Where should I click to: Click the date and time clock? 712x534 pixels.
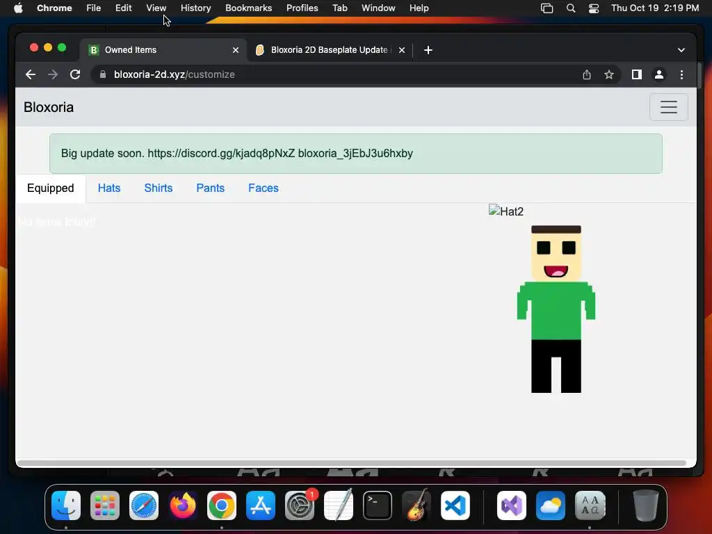[655, 8]
